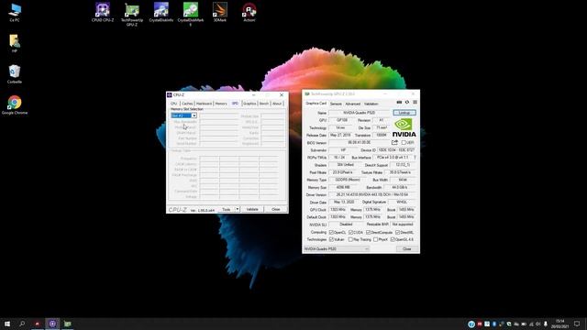
Task: Launch Google Chrome desktop shortcut
Action: [15, 104]
